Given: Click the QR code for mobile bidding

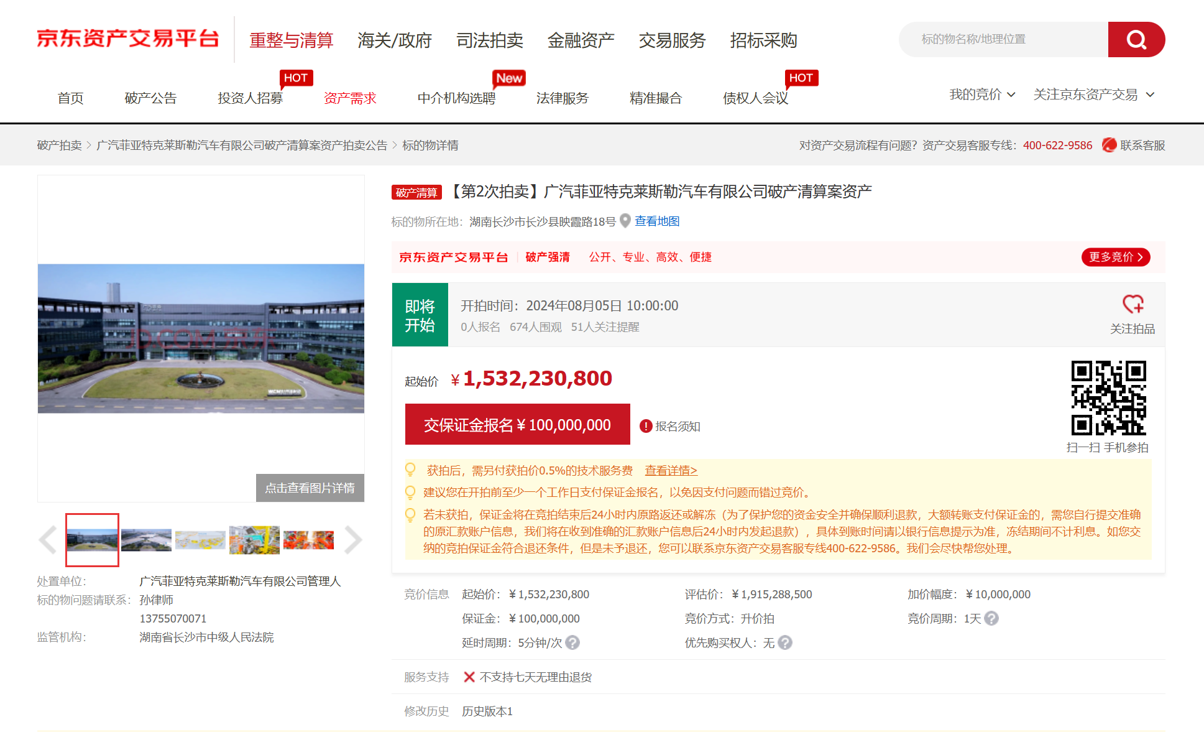Looking at the screenshot, I should pos(1108,398).
